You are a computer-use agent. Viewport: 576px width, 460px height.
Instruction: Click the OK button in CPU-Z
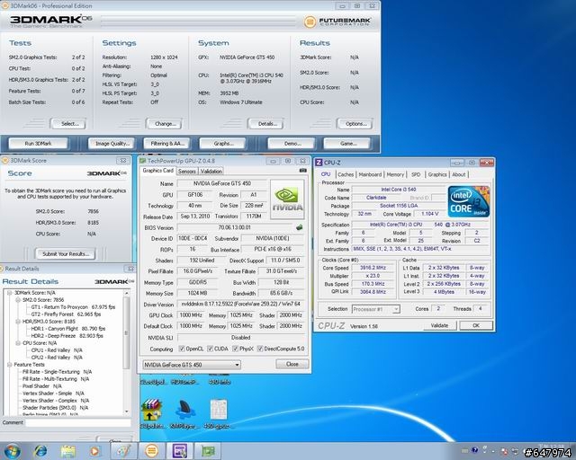click(x=476, y=325)
